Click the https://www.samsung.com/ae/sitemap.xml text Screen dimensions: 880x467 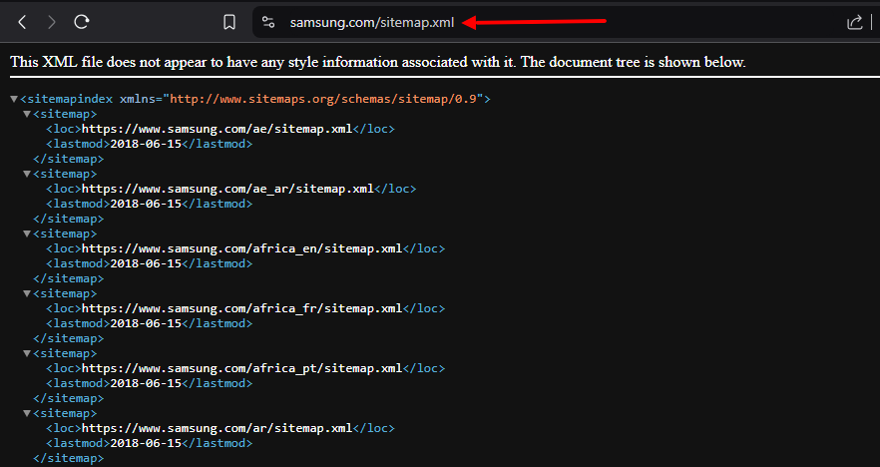218,129
